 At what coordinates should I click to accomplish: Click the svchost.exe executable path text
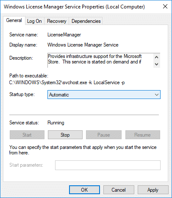coord(67,82)
